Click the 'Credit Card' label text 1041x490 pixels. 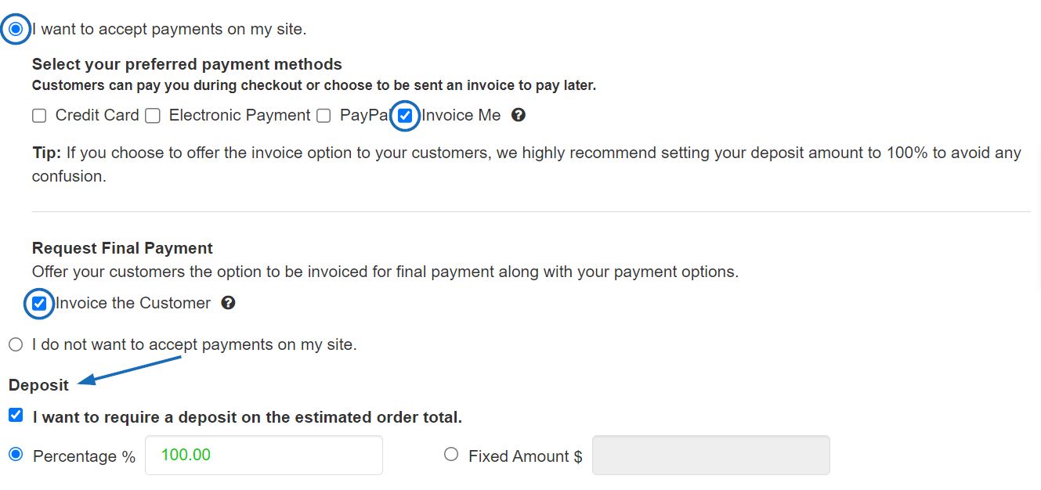click(x=97, y=115)
